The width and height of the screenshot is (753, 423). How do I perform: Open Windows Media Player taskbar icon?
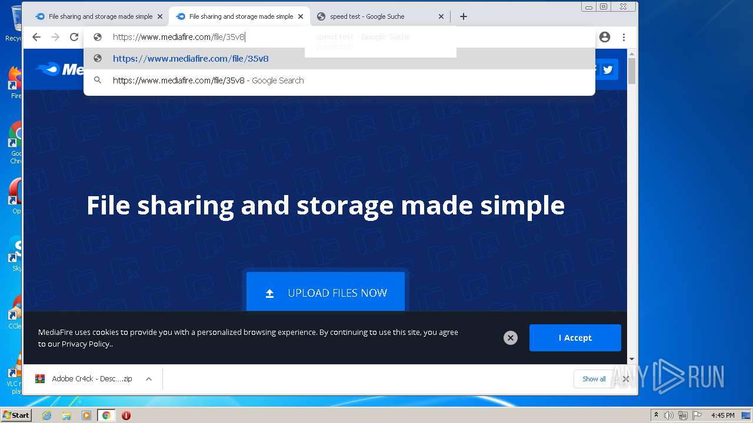click(x=86, y=415)
